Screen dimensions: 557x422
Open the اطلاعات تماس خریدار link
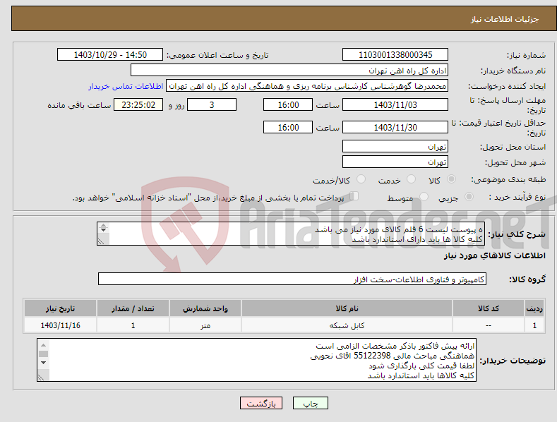point(126,86)
